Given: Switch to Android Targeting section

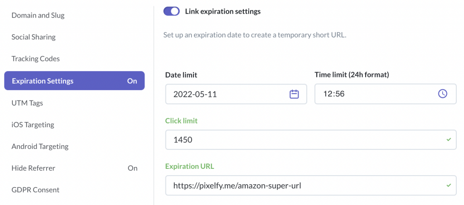Looking at the screenshot, I should [x=40, y=147].
